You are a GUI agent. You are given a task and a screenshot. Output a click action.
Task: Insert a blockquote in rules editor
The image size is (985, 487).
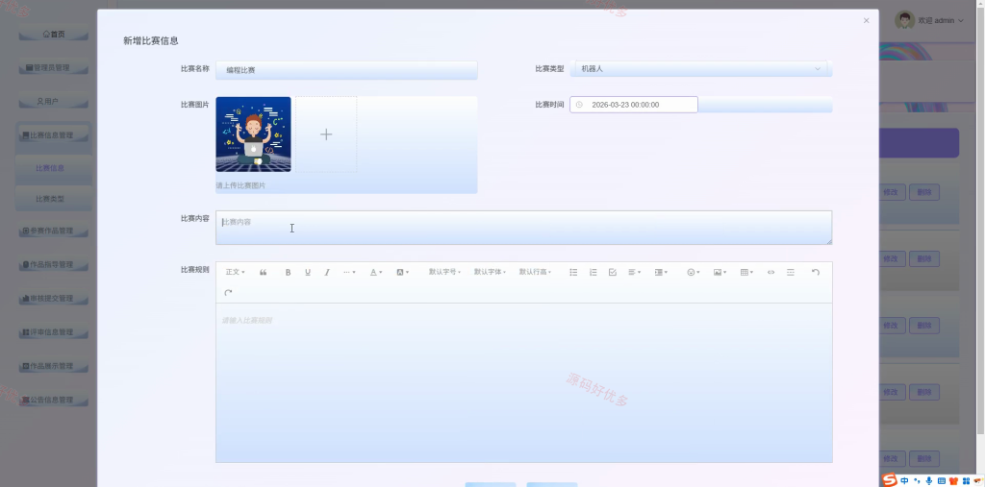[264, 273]
